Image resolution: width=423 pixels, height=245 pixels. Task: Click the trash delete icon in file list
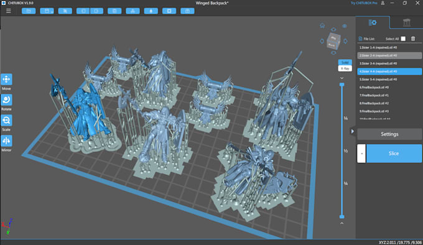(413, 39)
